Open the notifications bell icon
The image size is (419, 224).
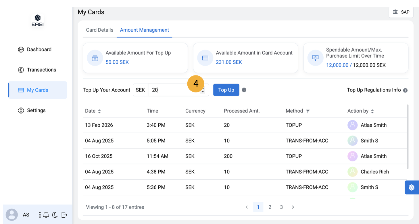[x=46, y=215]
